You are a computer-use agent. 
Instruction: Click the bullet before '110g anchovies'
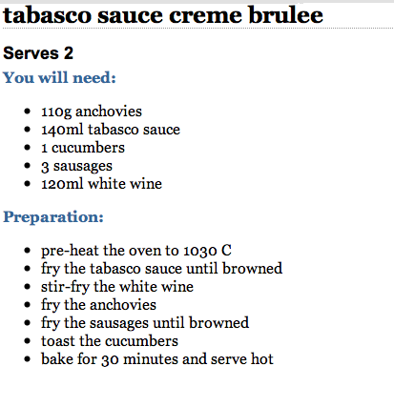pos(28,112)
